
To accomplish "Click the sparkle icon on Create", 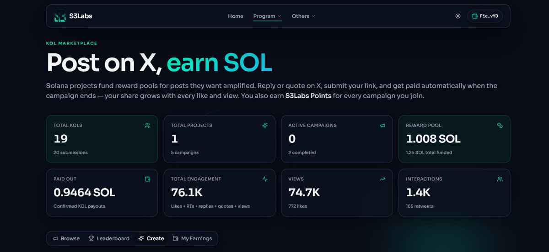I will point(141,238).
